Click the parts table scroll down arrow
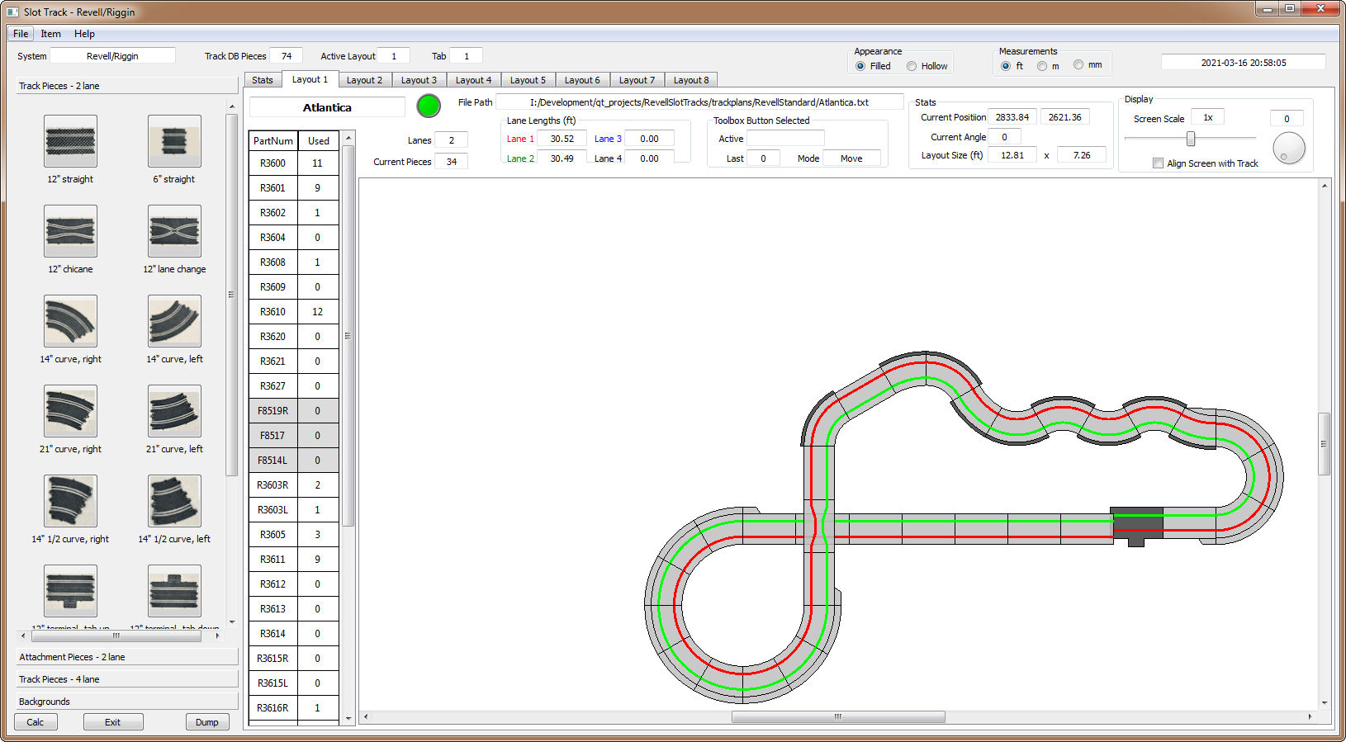 [x=348, y=719]
